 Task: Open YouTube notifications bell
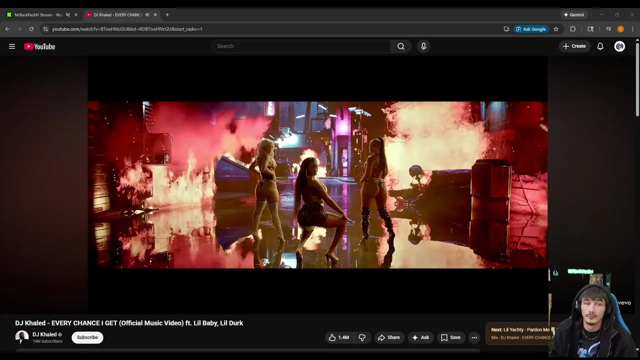click(x=600, y=46)
